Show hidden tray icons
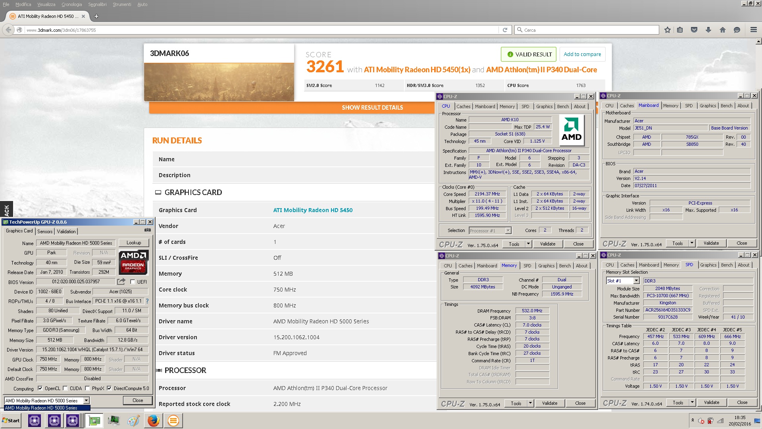Image resolution: width=762 pixels, height=429 pixels. coord(693,420)
